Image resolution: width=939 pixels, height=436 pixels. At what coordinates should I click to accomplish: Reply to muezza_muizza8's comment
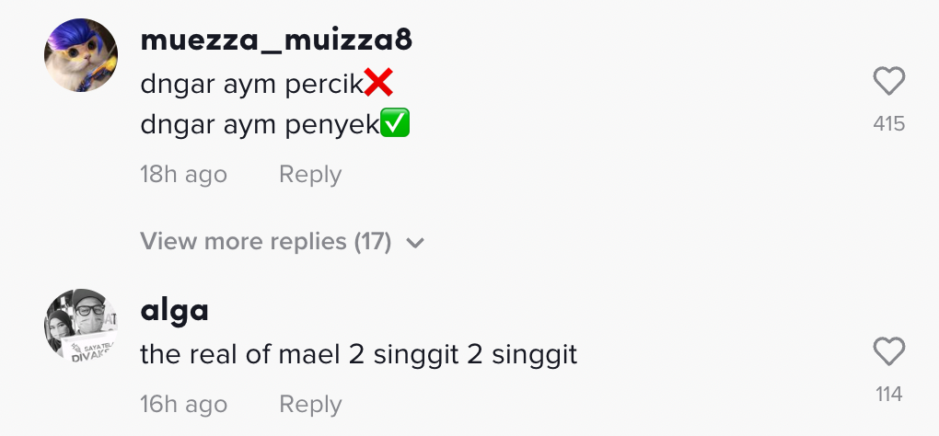(310, 175)
